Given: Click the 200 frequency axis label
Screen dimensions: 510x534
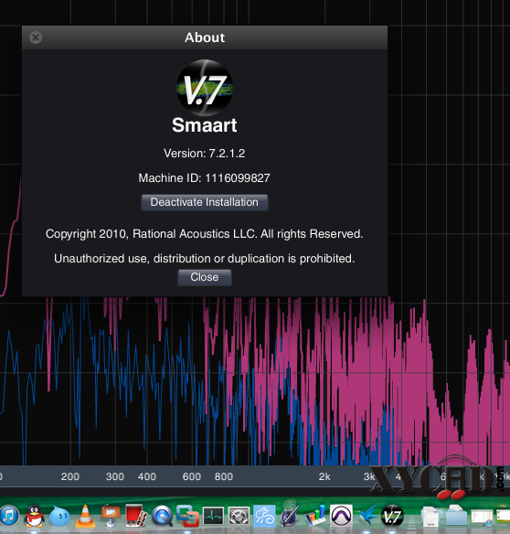Looking at the screenshot, I should [70, 476].
